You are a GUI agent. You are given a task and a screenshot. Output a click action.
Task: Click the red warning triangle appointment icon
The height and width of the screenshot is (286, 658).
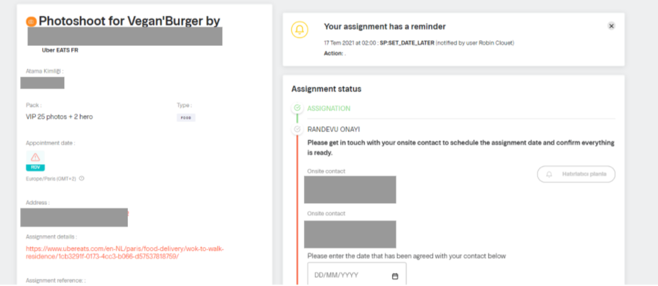click(x=35, y=157)
